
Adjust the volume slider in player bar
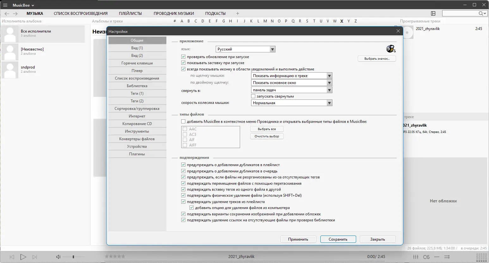[74, 257]
